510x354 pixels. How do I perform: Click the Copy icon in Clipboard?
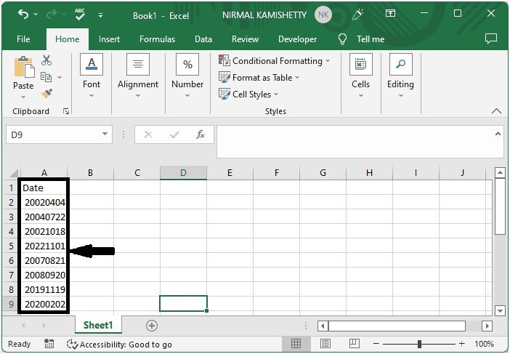tap(46, 77)
